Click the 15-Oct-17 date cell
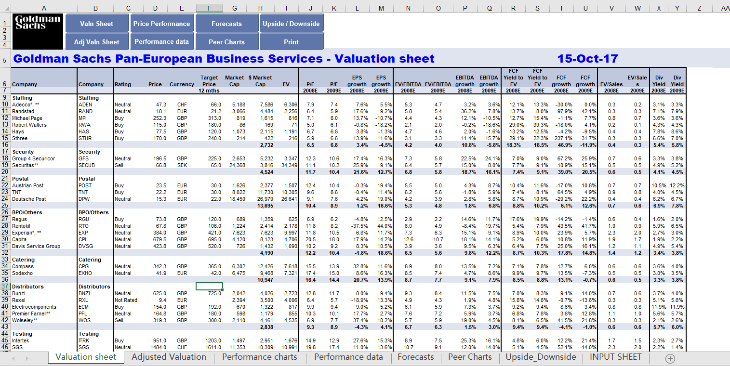Screen dimensions: 730x366 pos(587,59)
